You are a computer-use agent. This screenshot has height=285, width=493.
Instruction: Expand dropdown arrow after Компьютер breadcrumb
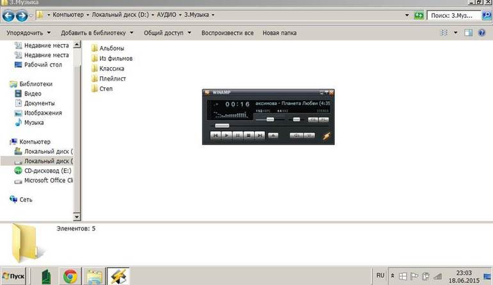[x=88, y=15]
